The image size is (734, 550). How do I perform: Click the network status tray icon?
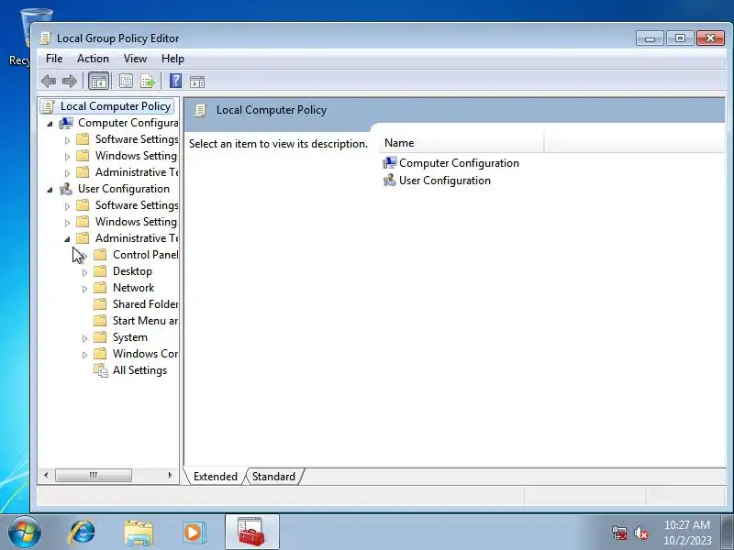[x=618, y=533]
